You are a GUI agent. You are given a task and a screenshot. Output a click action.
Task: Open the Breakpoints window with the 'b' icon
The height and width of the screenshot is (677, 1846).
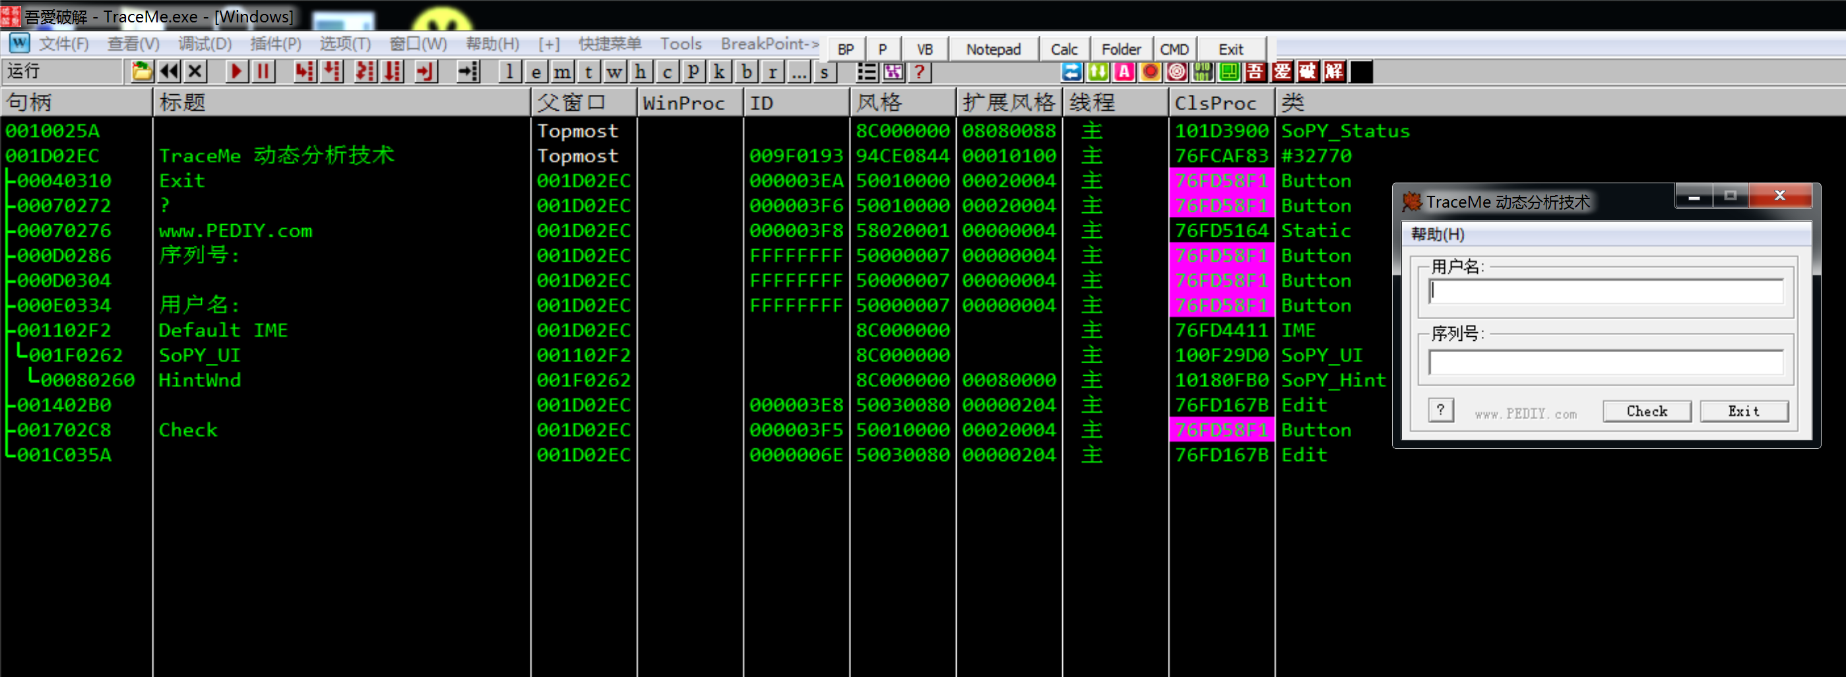(746, 72)
